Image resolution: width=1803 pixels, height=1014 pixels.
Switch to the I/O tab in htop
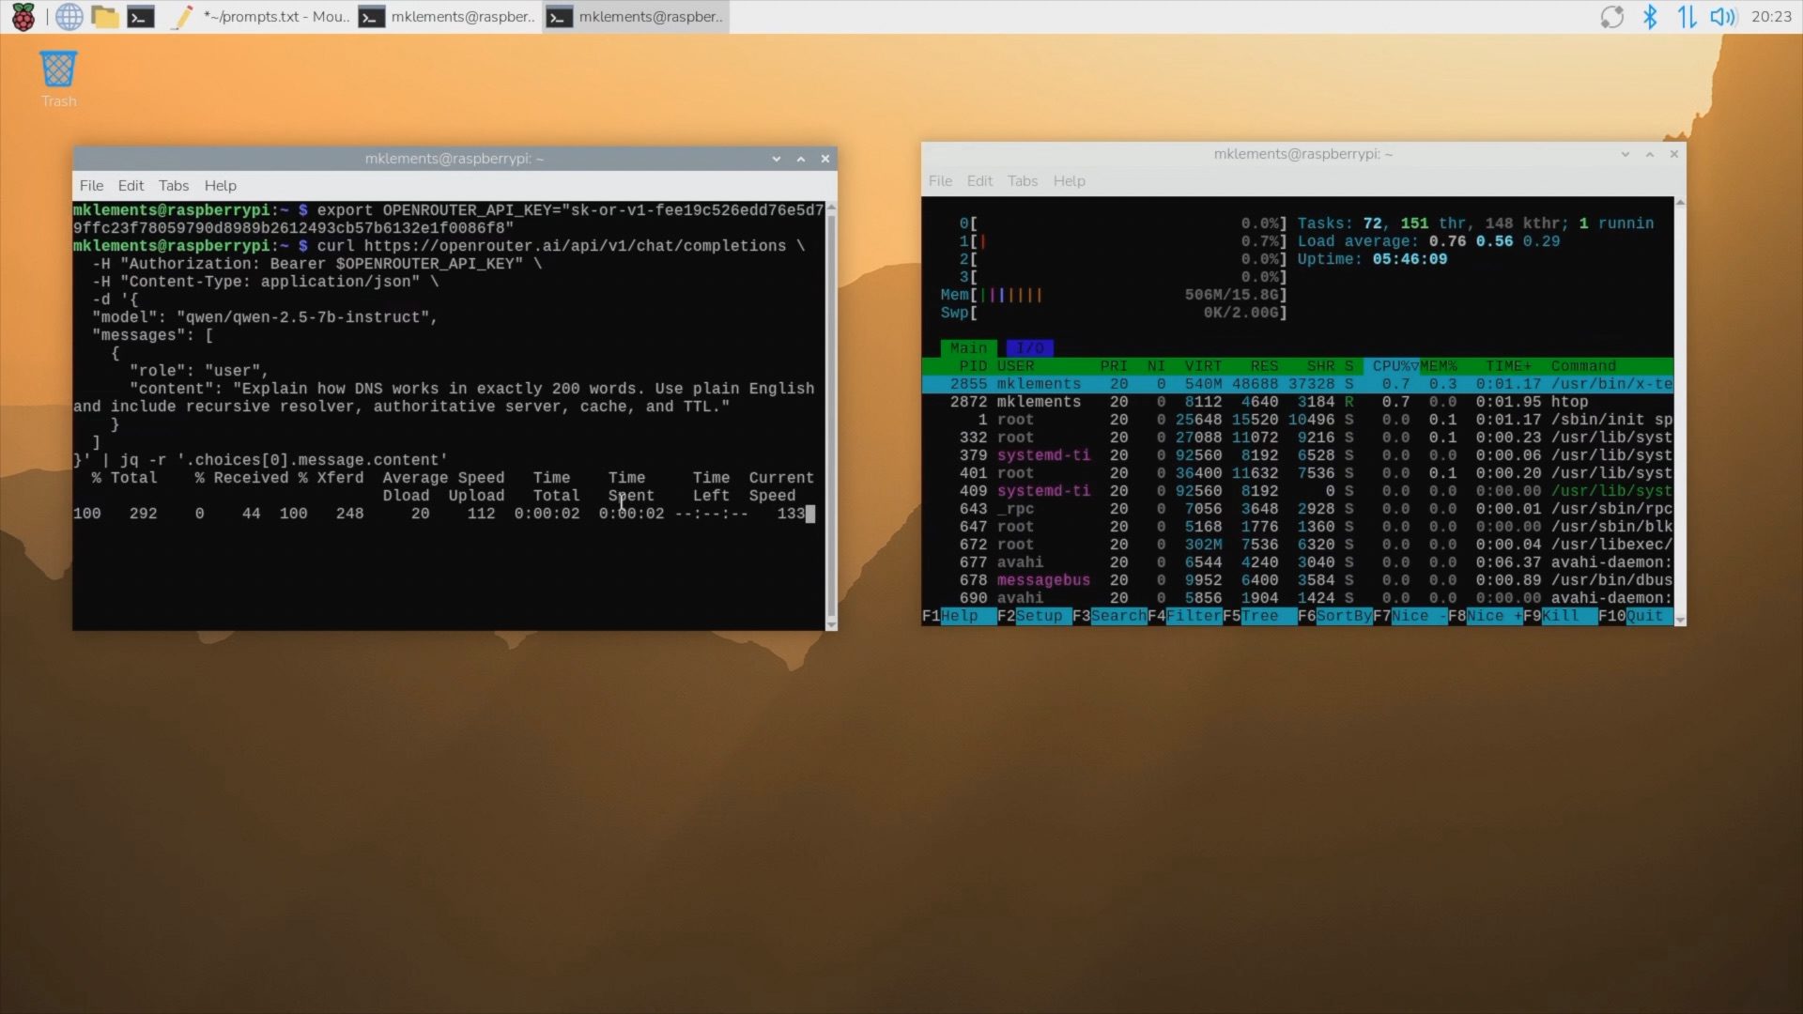(x=1029, y=347)
